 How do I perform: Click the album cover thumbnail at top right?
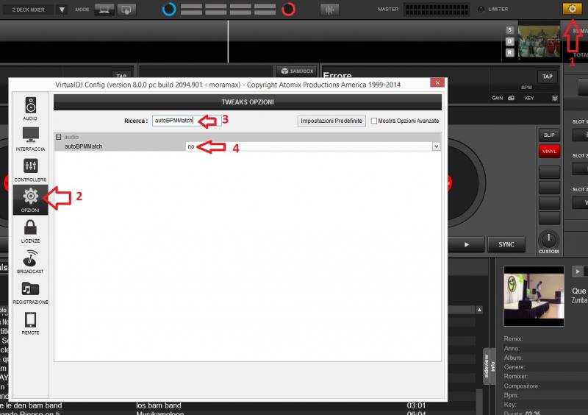click(539, 41)
